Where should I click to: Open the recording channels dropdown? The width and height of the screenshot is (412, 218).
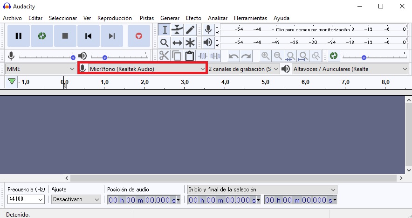243,69
